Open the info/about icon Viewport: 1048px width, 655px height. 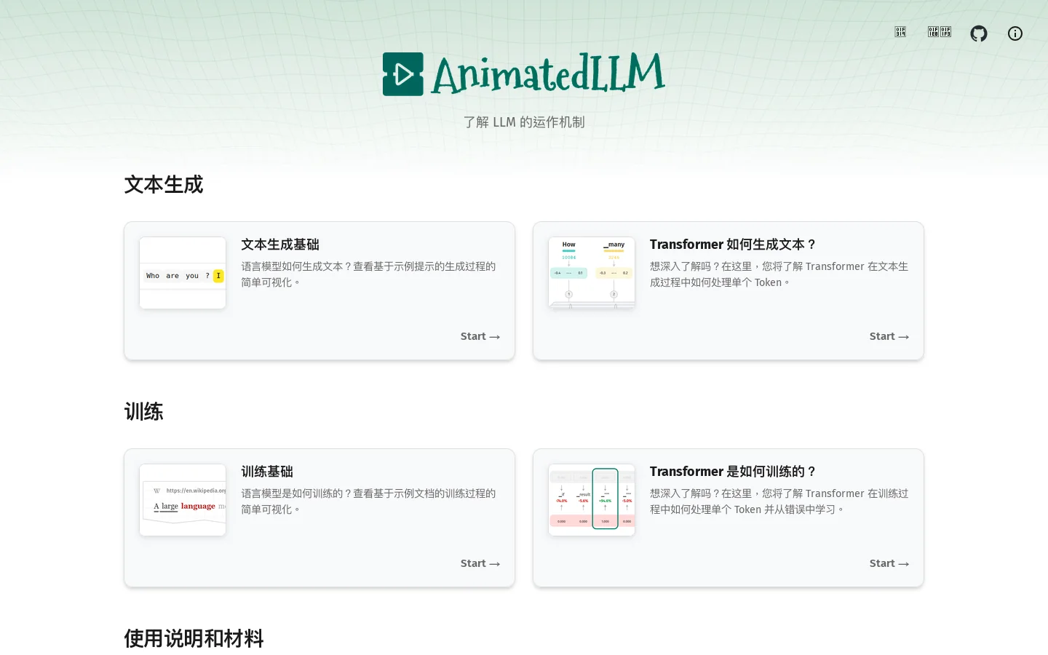[1015, 33]
